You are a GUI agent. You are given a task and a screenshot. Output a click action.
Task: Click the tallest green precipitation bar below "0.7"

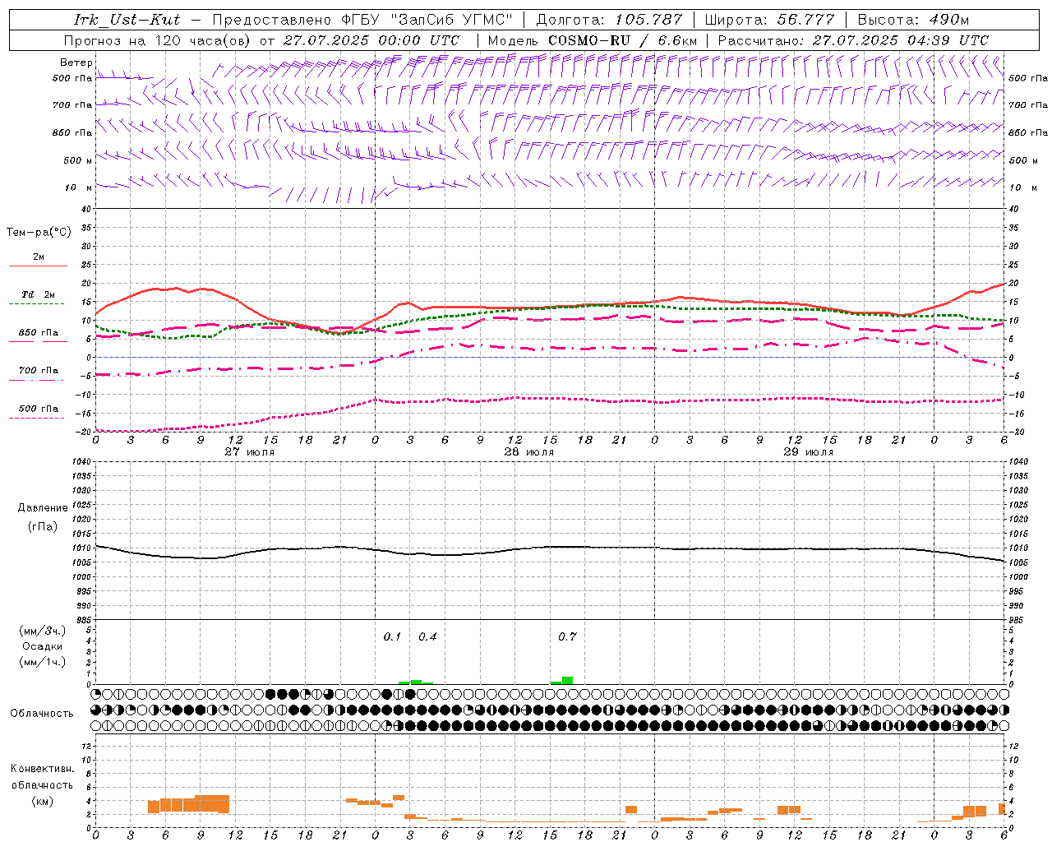coord(567,680)
